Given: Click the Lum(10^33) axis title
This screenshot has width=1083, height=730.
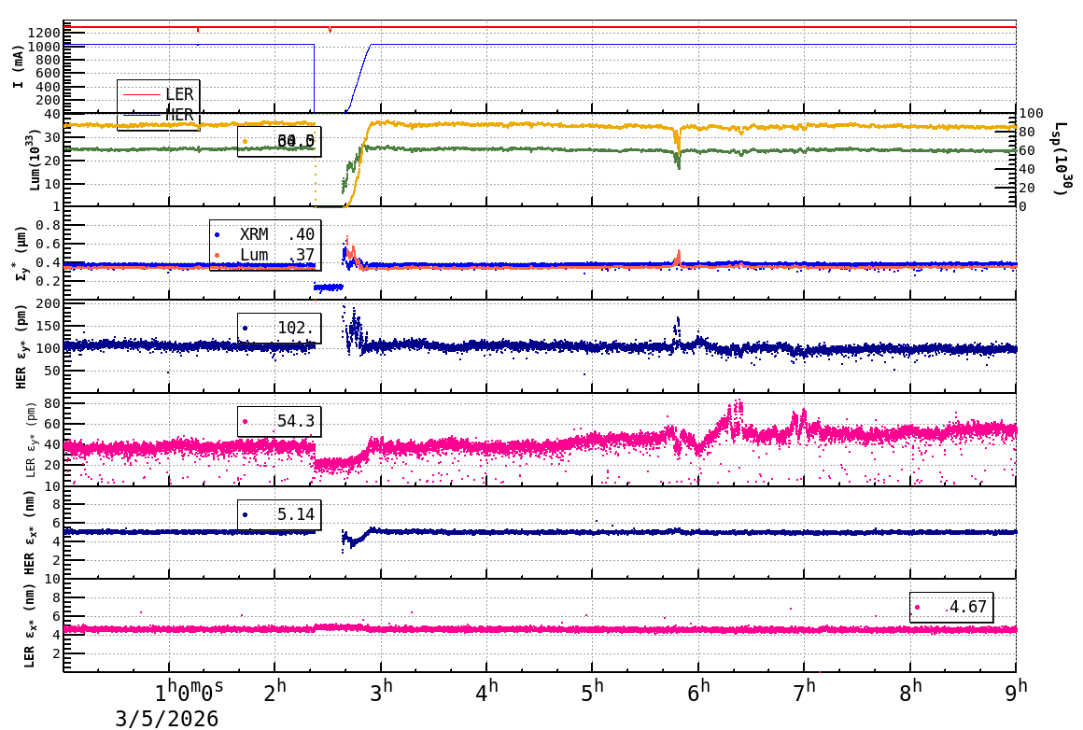Looking at the screenshot, I should tap(35, 160).
